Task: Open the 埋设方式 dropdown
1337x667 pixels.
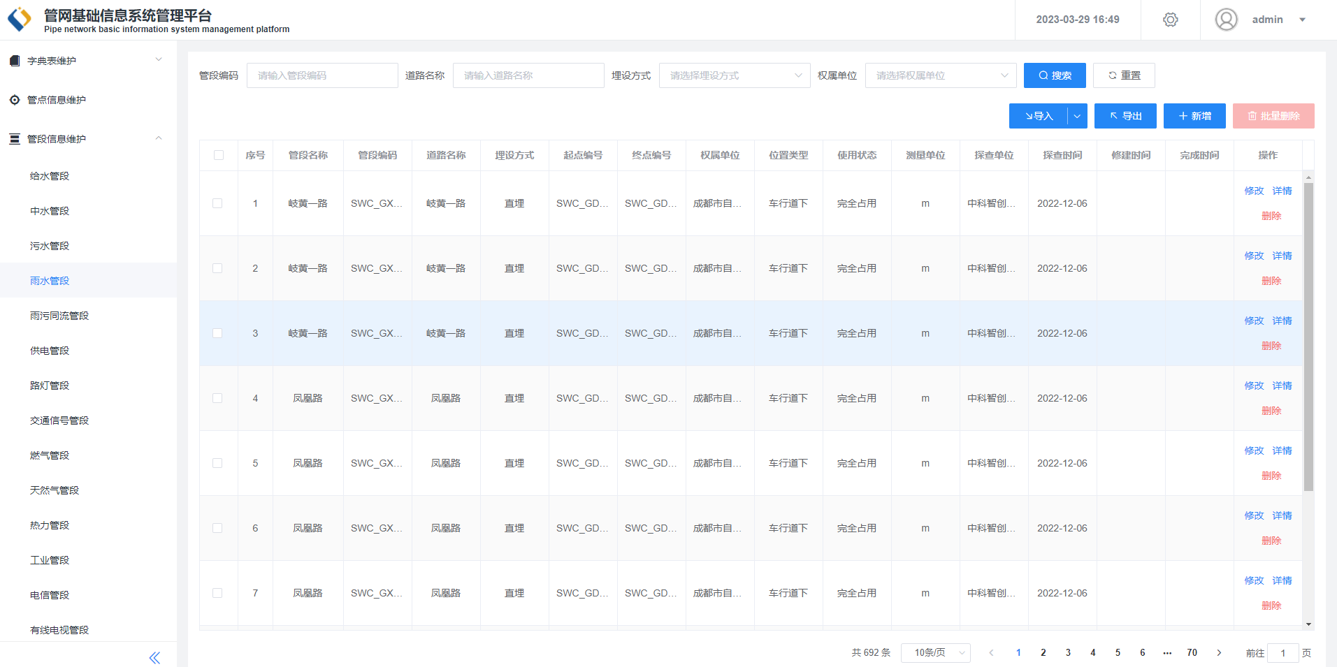Action: coord(734,75)
